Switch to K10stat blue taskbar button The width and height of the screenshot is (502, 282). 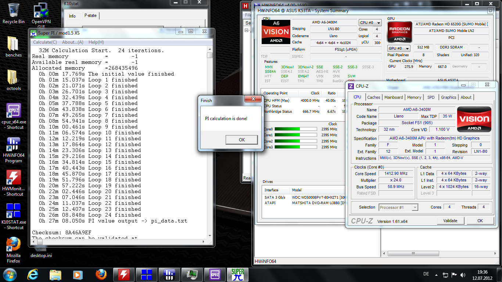pos(147,274)
